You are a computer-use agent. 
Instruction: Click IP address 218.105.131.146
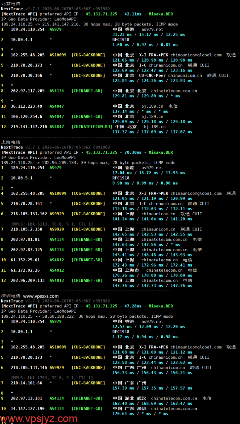(29, 368)
